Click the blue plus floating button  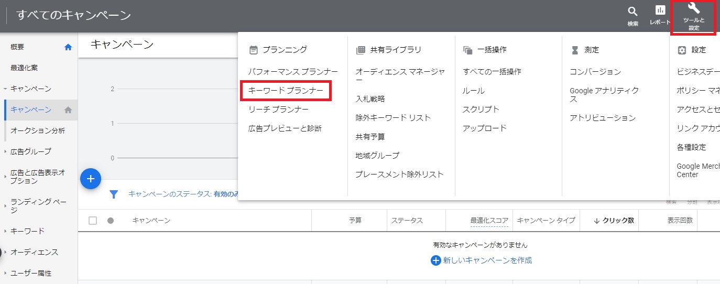coord(91,179)
